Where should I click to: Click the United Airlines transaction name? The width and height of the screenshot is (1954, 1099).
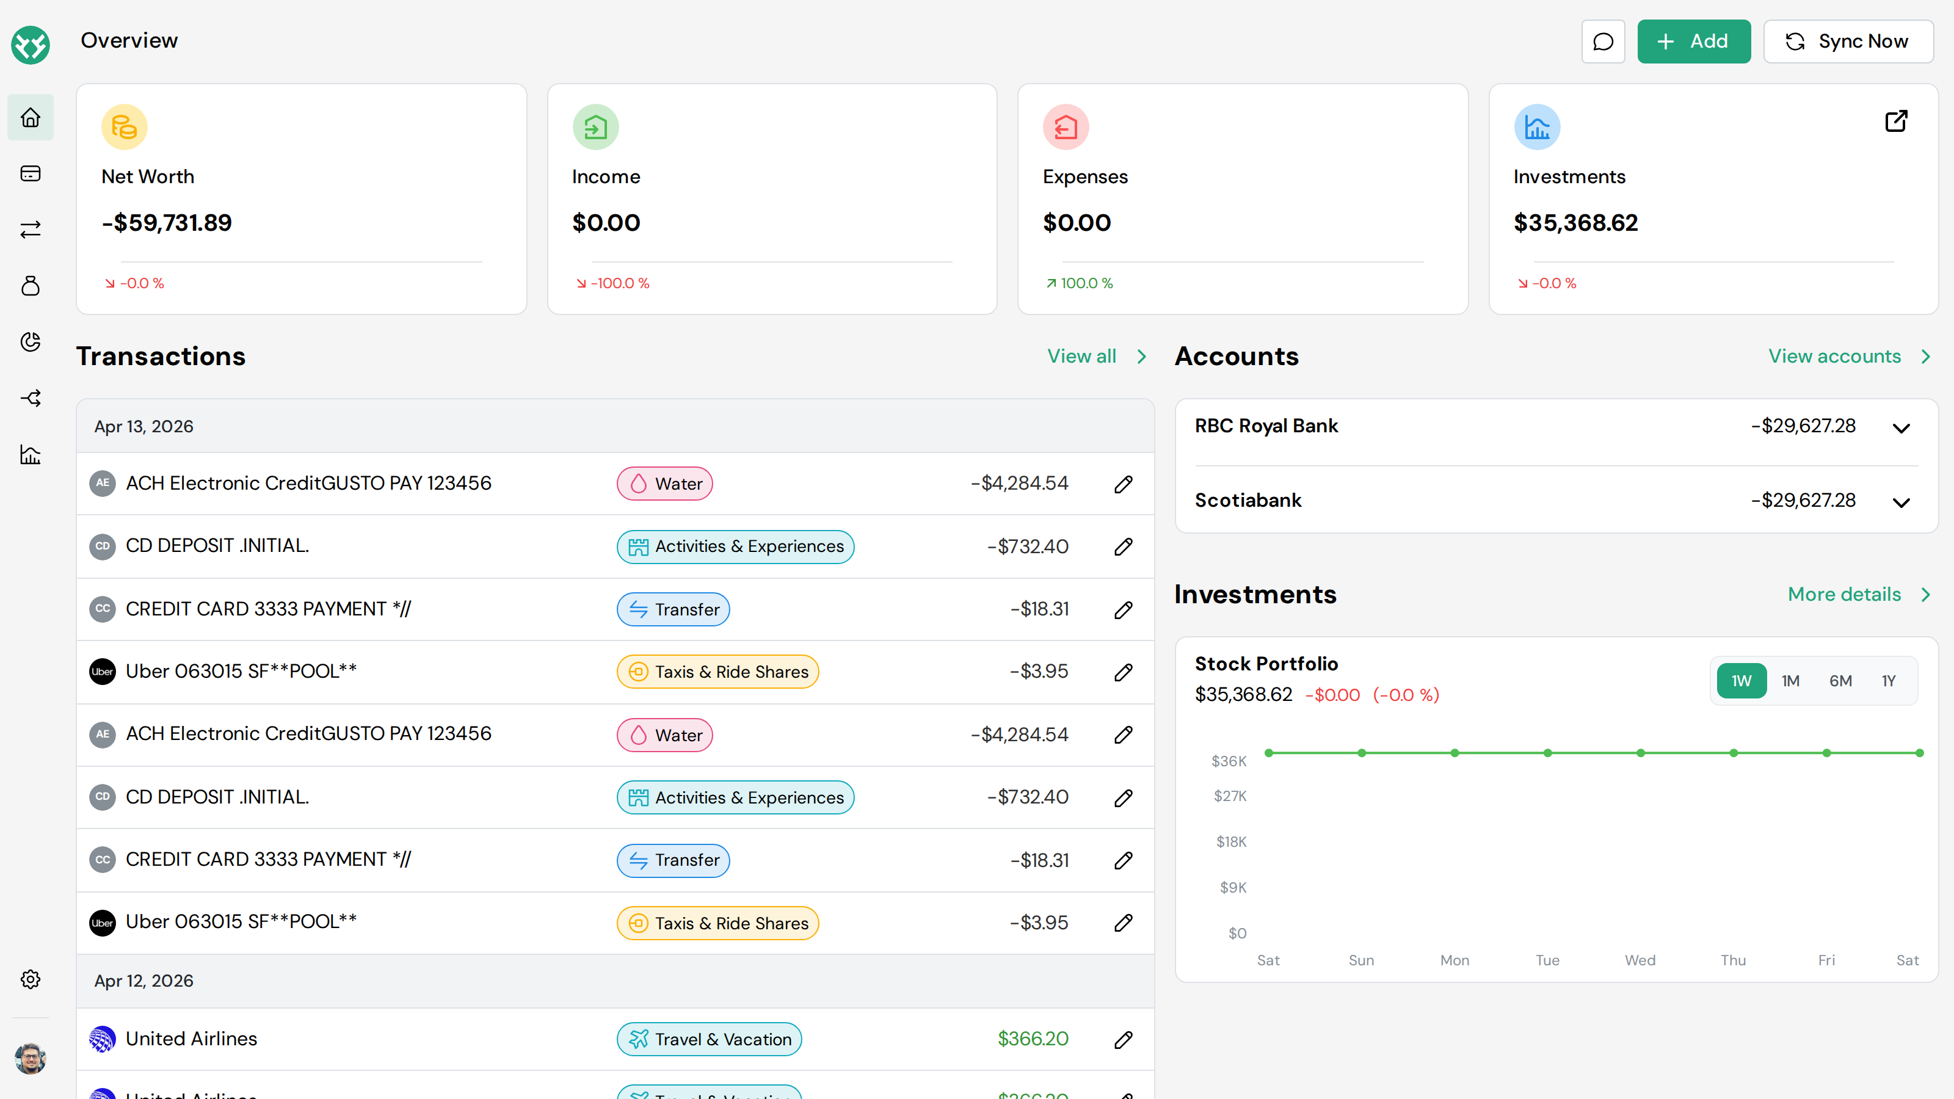[x=191, y=1039]
